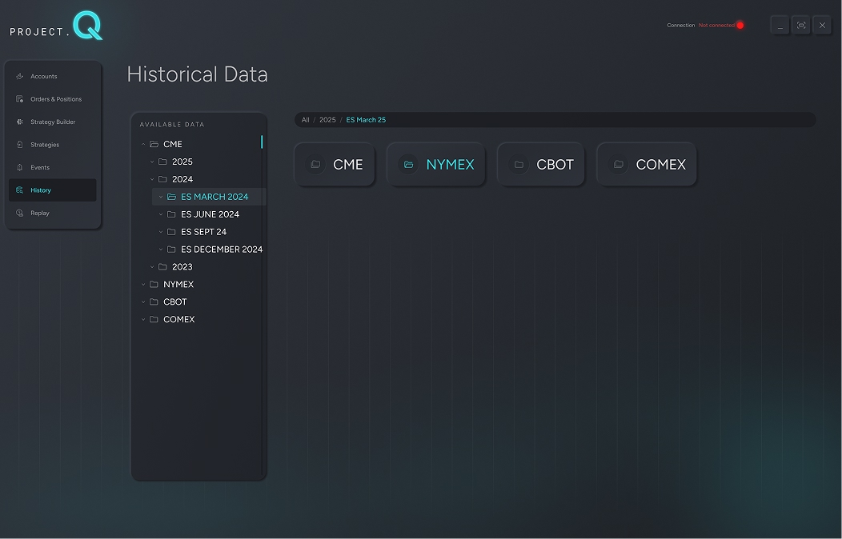Click the ES March 25 breadcrumb

tap(366, 120)
